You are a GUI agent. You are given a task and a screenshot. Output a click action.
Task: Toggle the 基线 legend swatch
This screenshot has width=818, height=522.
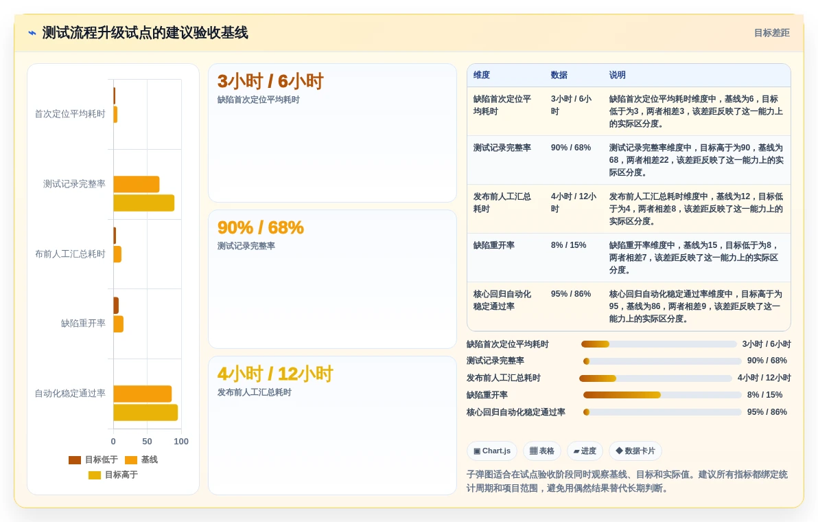click(x=131, y=460)
